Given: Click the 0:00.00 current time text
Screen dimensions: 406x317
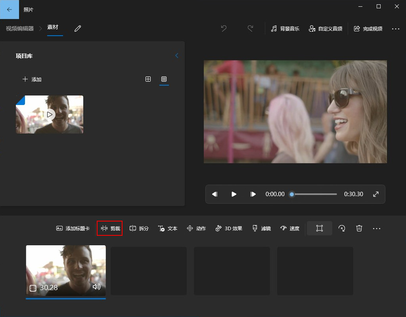Looking at the screenshot, I should [275, 194].
